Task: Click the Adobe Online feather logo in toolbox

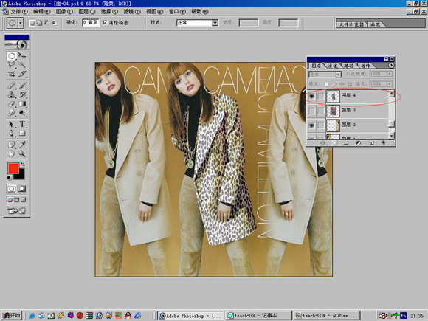Action: [x=17, y=45]
